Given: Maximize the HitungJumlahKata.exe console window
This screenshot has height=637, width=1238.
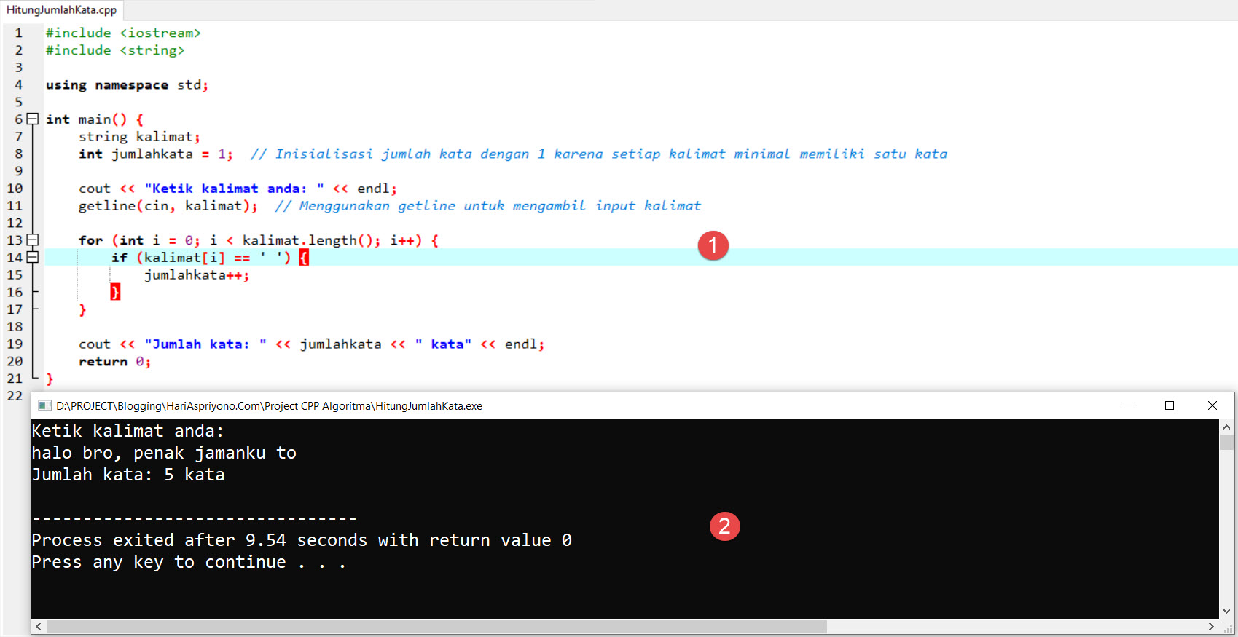Looking at the screenshot, I should 1170,405.
